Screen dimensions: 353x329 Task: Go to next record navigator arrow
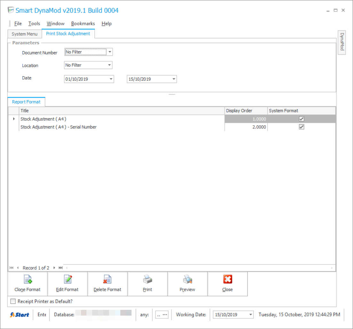pos(54,268)
